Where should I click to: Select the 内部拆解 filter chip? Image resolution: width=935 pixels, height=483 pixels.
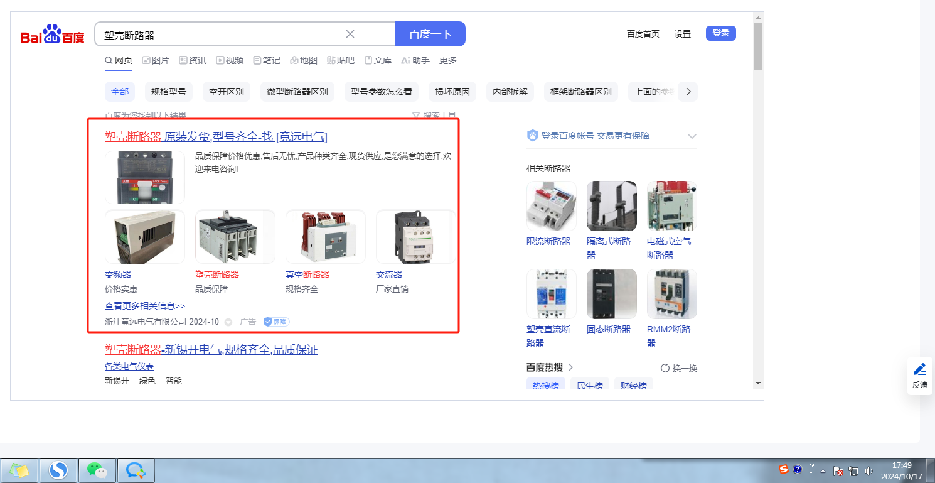(x=510, y=92)
